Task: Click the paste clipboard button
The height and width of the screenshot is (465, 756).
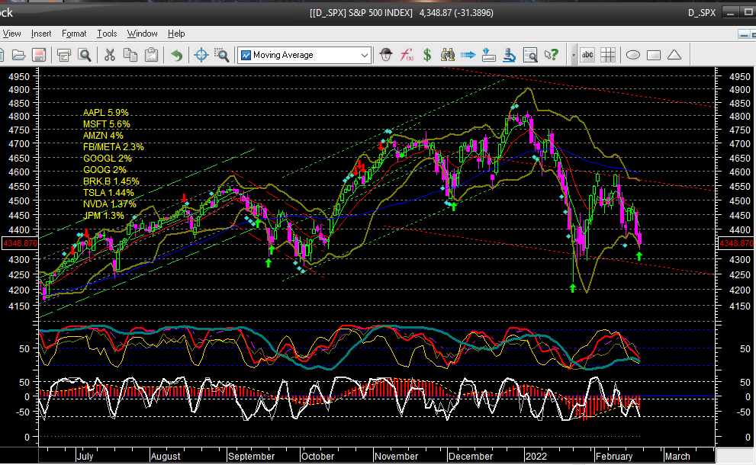Action: [151, 55]
